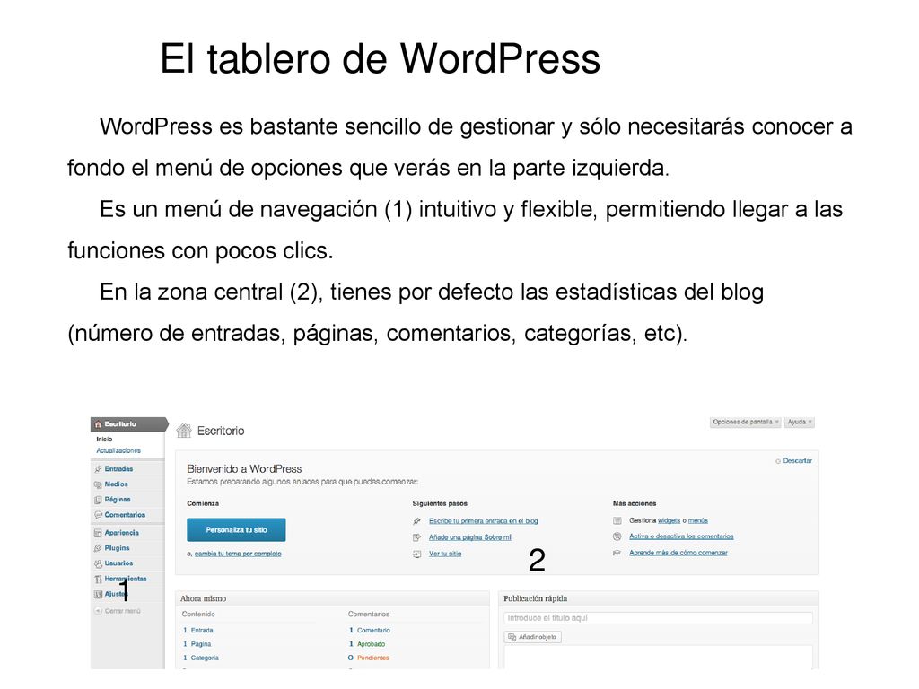This screenshot has height=689, width=919.
Task: Select the Inicio submenu item
Action: [x=104, y=440]
